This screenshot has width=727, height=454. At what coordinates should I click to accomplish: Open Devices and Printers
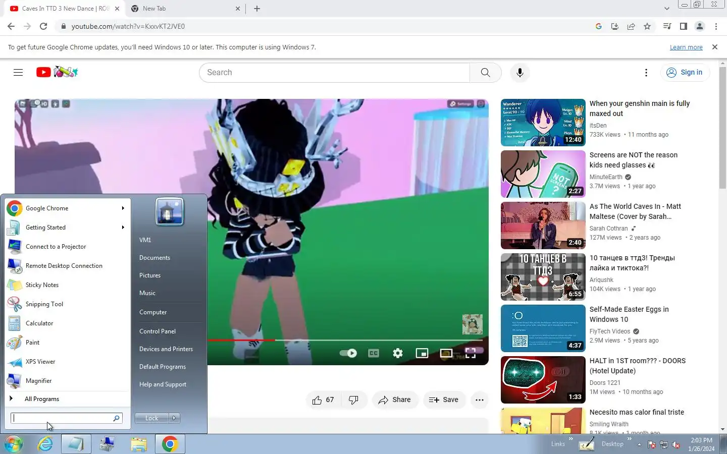point(166,349)
